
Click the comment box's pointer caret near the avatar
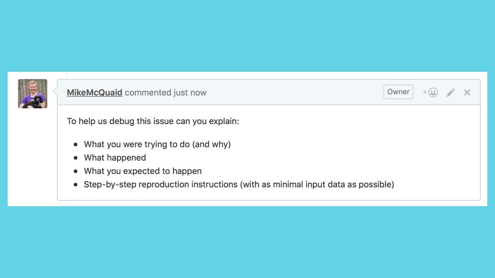(55, 92)
